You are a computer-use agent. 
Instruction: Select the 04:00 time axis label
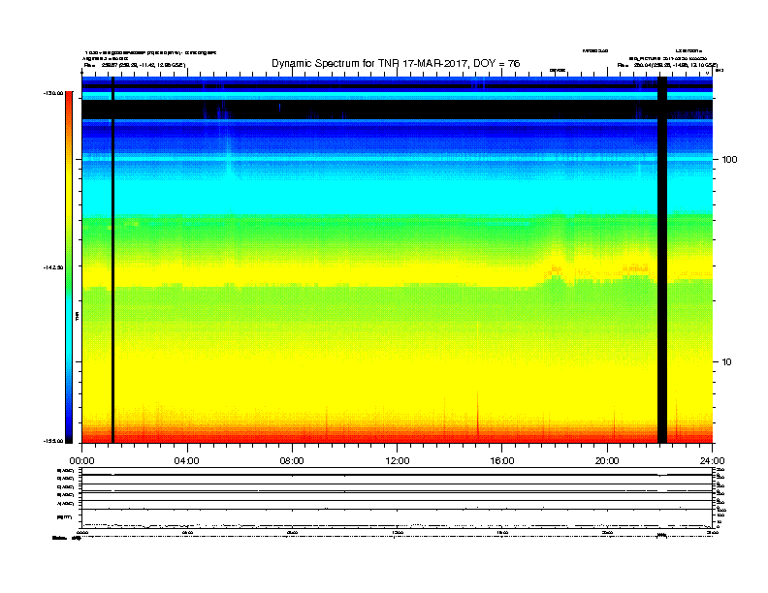[x=186, y=461]
